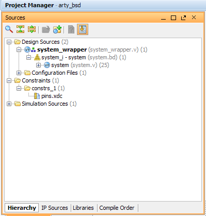Collapse the system_i block design node
The height and width of the screenshot is (216, 206).
coord(28,57)
